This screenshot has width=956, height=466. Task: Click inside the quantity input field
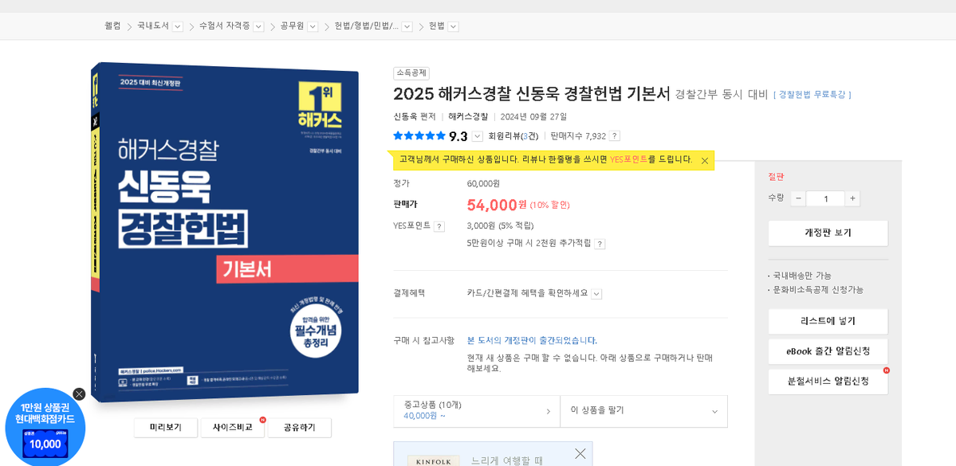tap(825, 198)
